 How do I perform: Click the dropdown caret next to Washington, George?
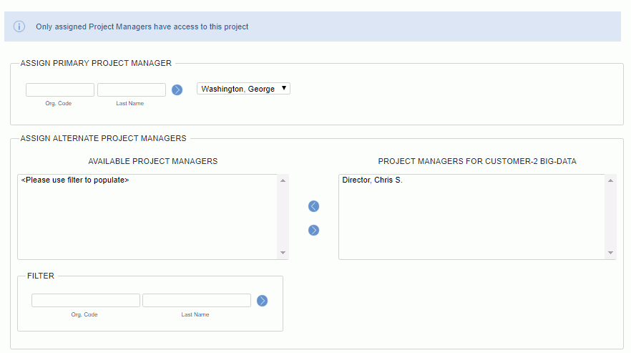point(284,88)
